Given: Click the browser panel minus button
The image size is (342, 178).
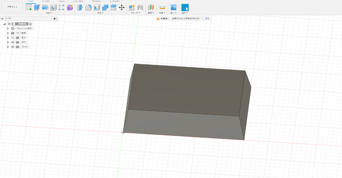Looking at the screenshot, I should pos(54,18).
